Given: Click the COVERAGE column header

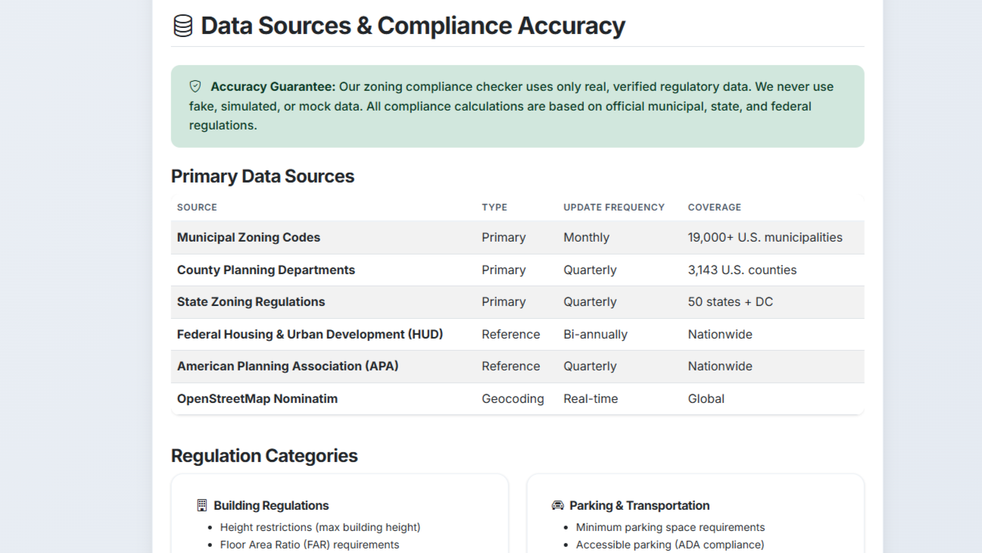Looking at the screenshot, I should tap(714, 208).
